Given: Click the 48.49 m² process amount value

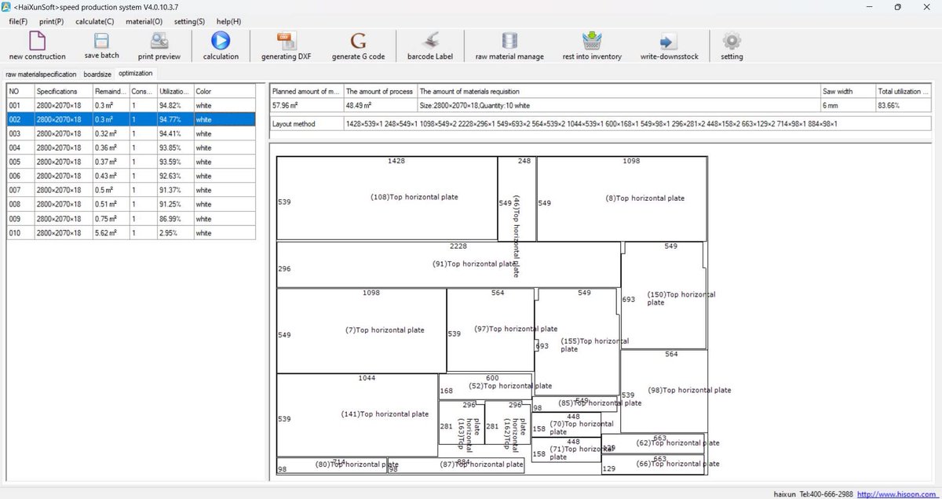Looking at the screenshot, I should click(x=380, y=105).
